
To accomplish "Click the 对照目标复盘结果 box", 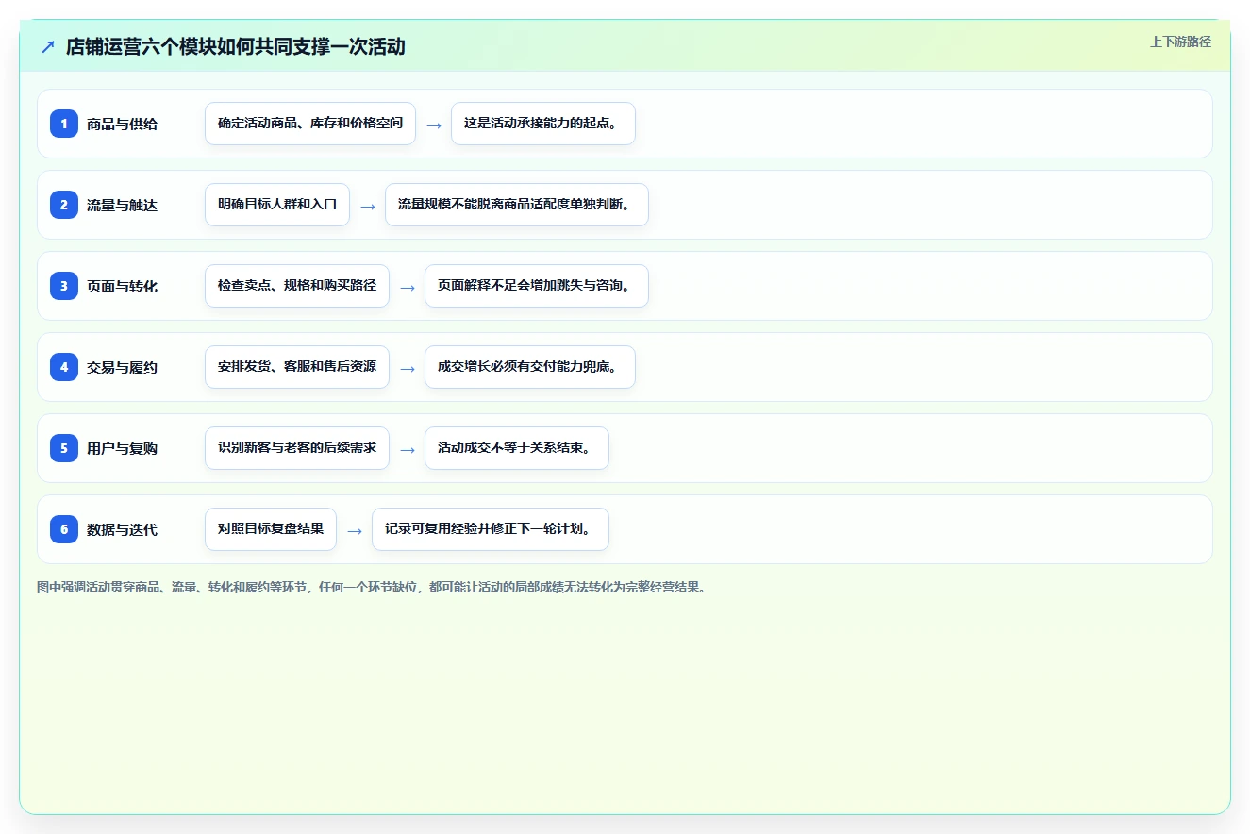I will (x=271, y=529).
